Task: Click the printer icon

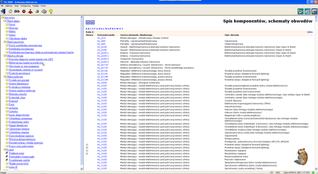Action: [37, 11]
